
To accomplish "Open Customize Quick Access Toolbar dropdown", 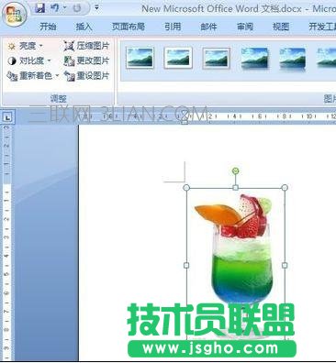I will (x=96, y=7).
